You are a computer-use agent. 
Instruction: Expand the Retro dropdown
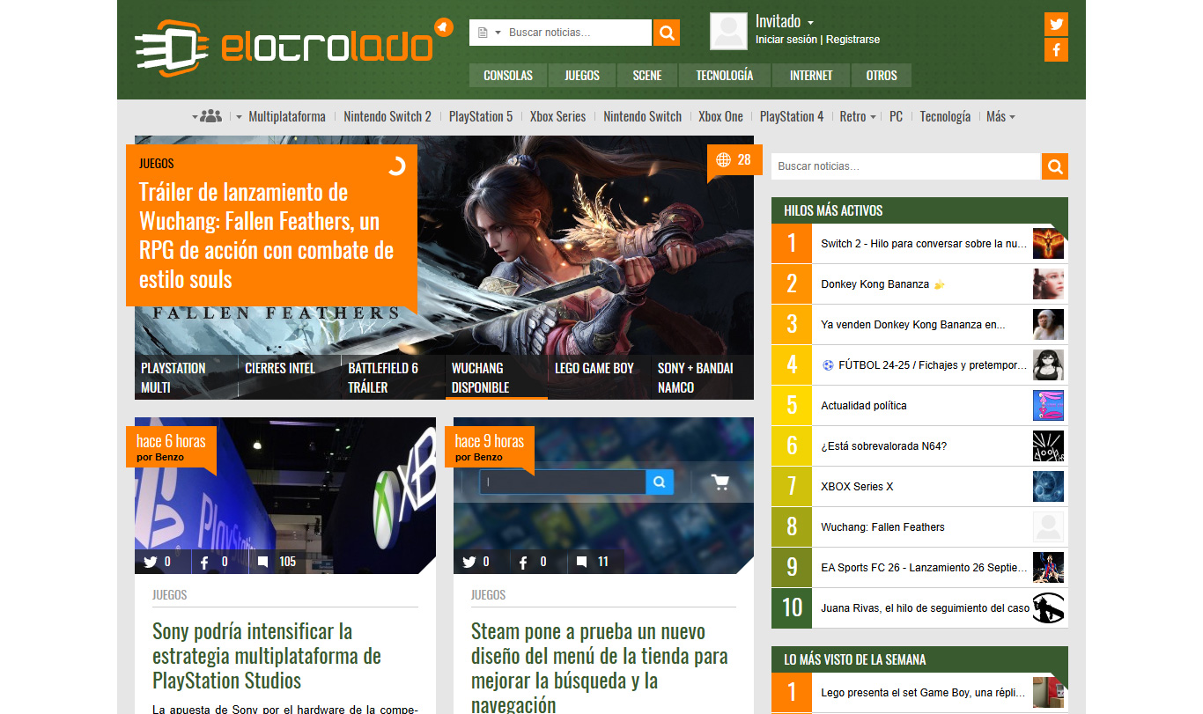[858, 116]
